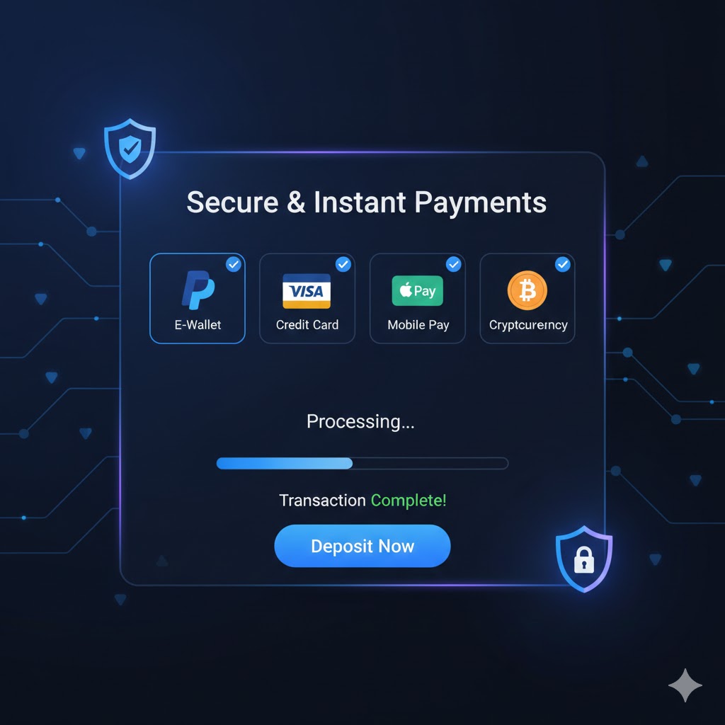Click the Deposit Now button
This screenshot has width=725, height=725.
(362, 546)
